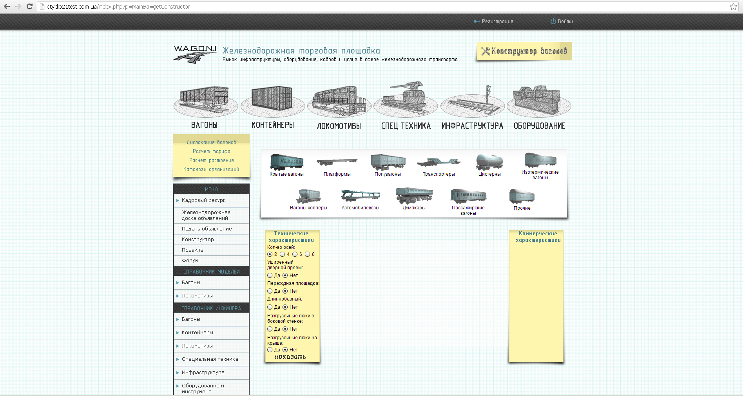Bookmark the page with the star icon
Image resolution: width=743 pixels, height=396 pixels.
[733, 6]
